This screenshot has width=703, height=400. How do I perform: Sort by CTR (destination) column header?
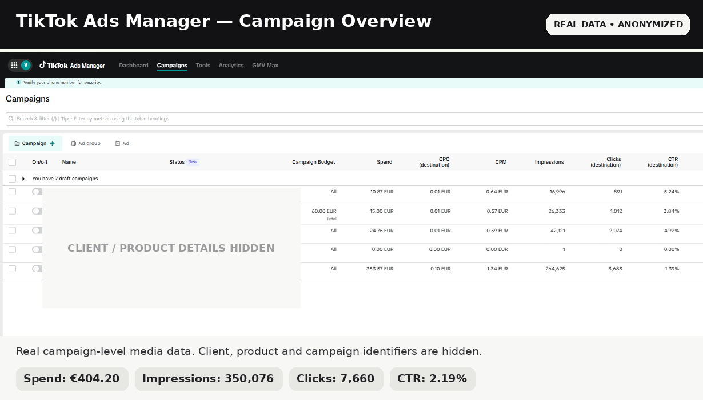[663, 162]
